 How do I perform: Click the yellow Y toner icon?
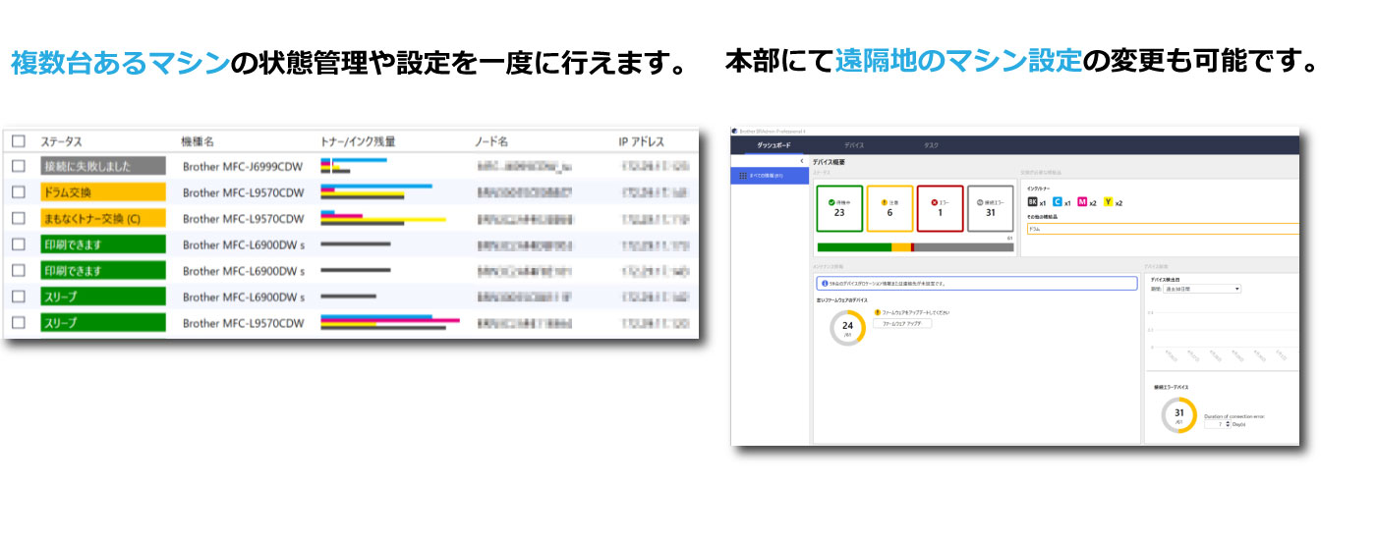[1108, 202]
